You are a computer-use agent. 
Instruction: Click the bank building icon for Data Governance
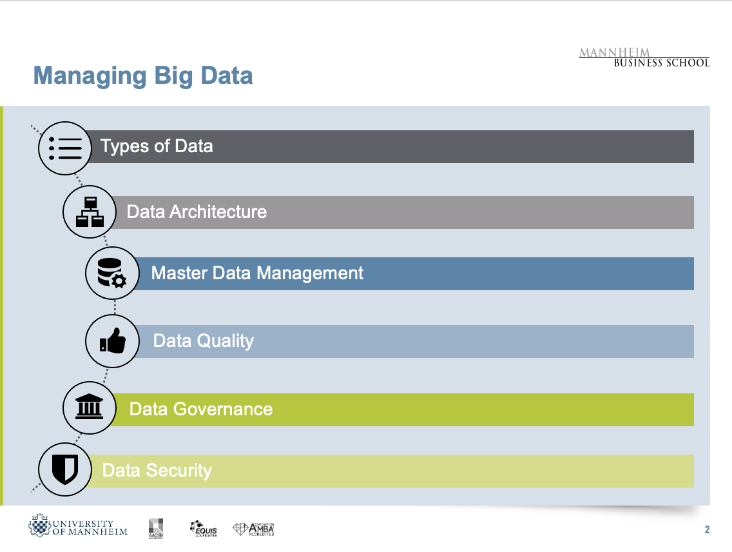[90, 409]
